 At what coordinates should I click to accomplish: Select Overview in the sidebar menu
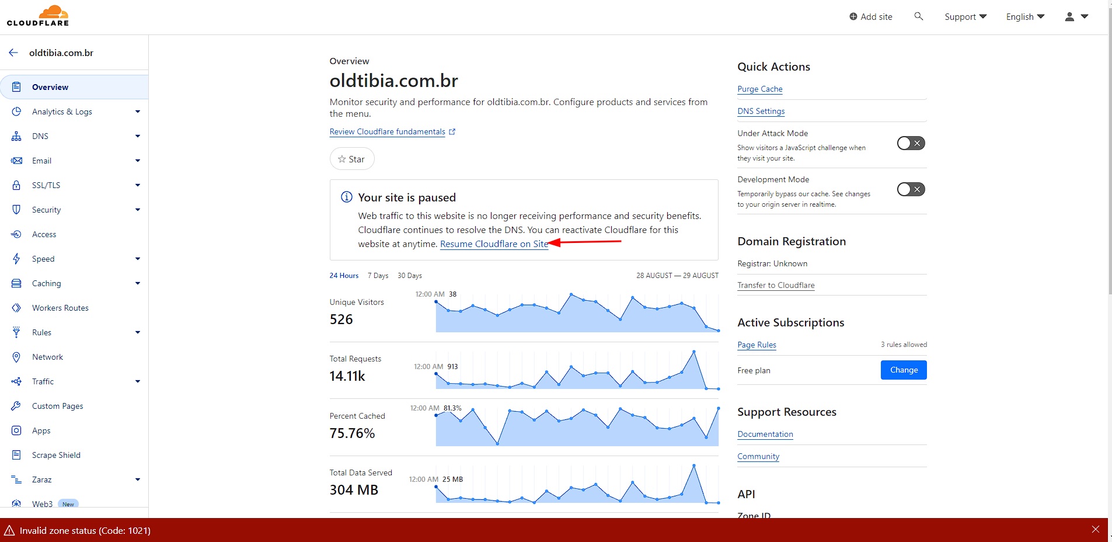(74, 87)
